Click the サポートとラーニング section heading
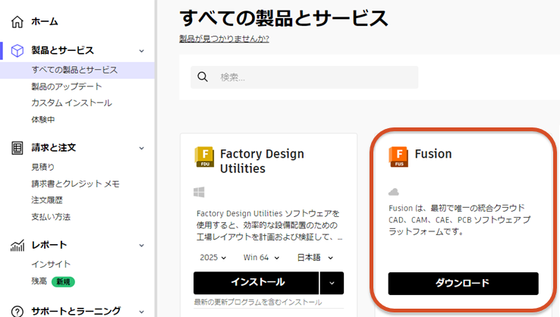This screenshot has height=317, width=560. [x=76, y=311]
